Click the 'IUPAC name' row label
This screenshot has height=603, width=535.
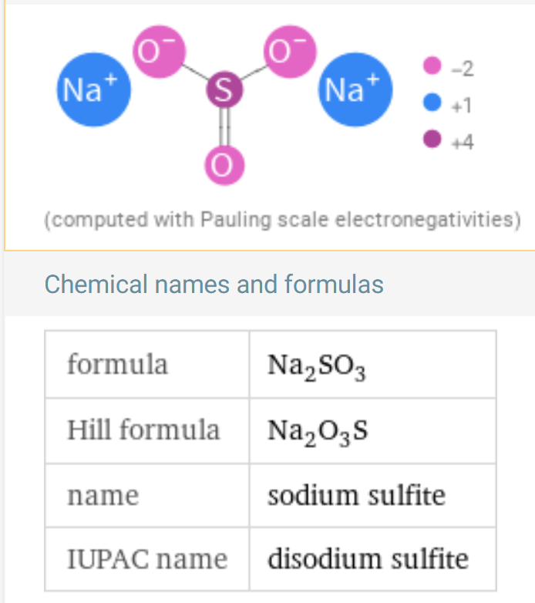pyautogui.click(x=147, y=559)
